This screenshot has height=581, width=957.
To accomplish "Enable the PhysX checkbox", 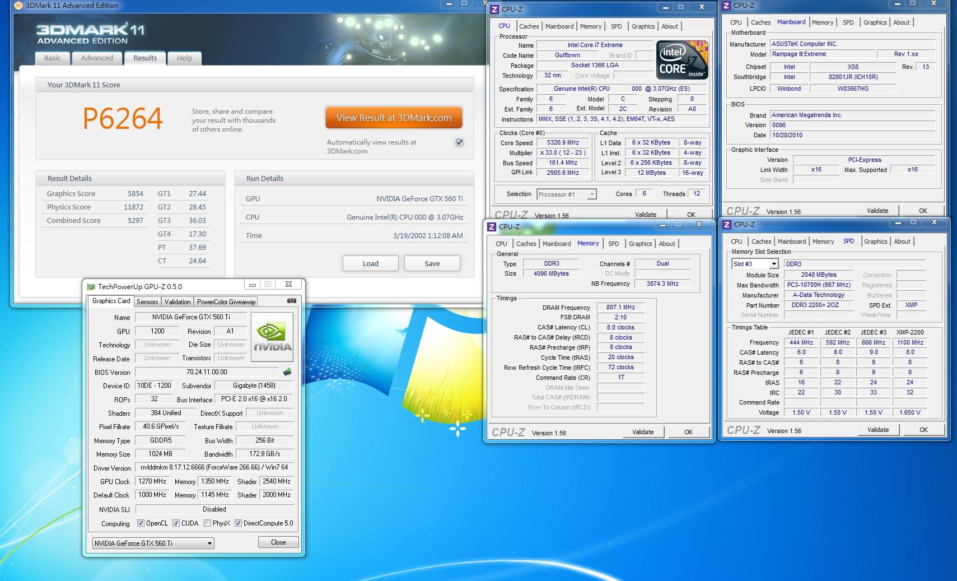I will pos(208,523).
